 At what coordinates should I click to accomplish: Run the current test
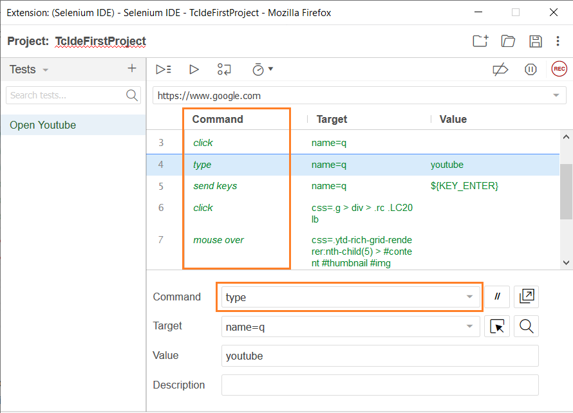(x=194, y=69)
